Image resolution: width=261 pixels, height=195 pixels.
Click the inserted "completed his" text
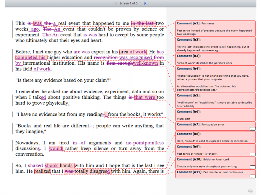[31, 58]
